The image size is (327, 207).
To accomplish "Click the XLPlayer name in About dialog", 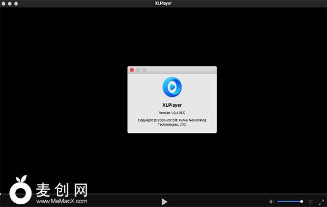I will tap(172, 105).
